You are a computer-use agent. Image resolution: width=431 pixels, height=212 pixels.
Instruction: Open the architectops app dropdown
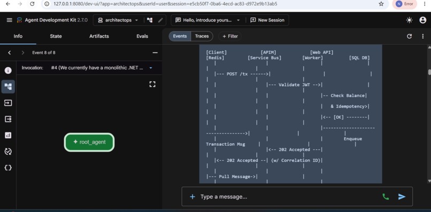coord(118,20)
